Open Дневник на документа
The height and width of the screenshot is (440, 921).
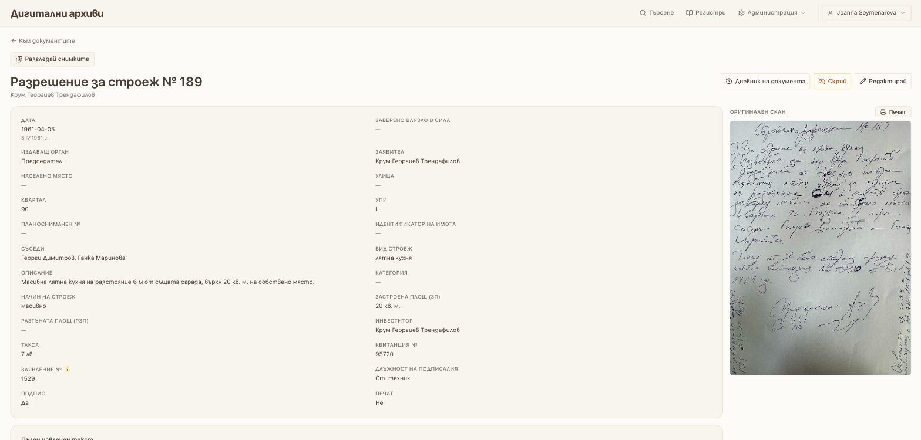(765, 82)
